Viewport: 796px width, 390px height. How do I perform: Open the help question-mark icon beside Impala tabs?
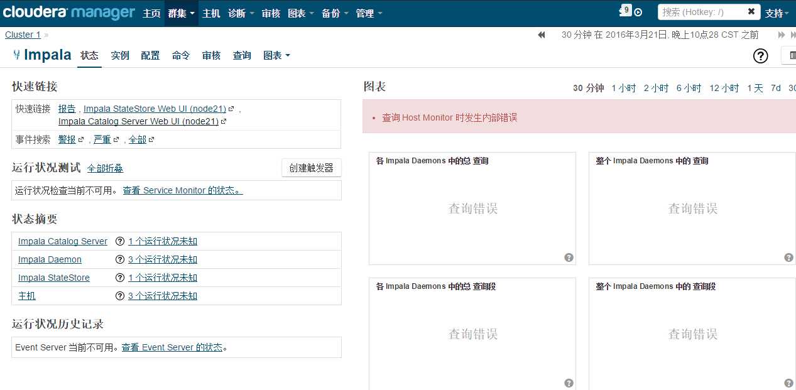(x=760, y=56)
